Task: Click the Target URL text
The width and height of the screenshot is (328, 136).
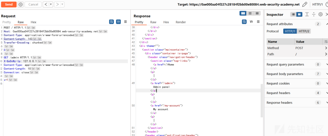Action: click(x=238, y=4)
